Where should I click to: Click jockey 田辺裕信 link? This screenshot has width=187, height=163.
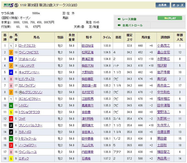[x=87, y=46]
